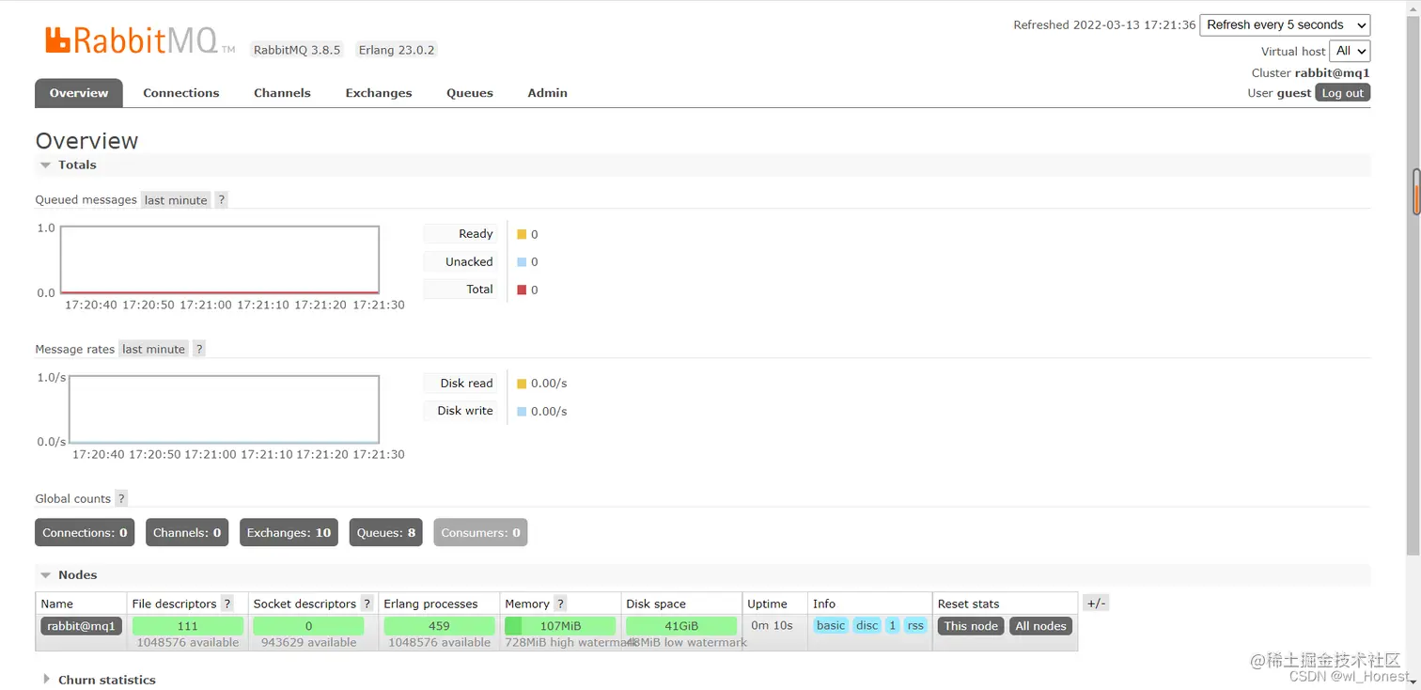
Task: Click the Queued messages chart
Action: point(220,259)
